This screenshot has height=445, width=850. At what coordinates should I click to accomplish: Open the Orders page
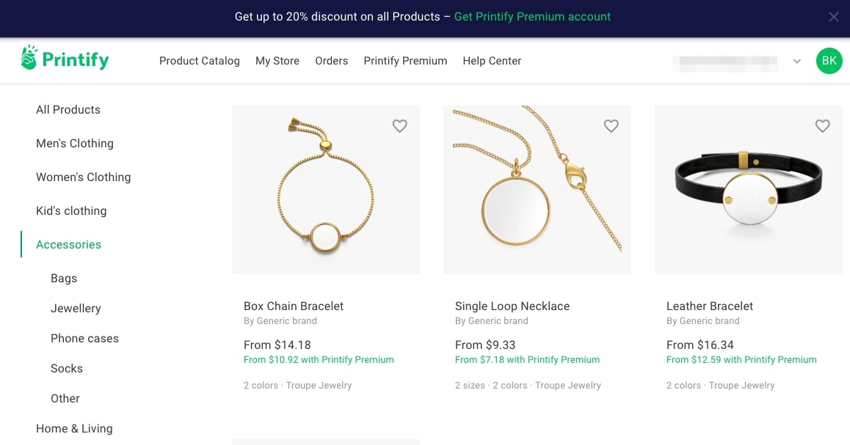[x=331, y=61]
